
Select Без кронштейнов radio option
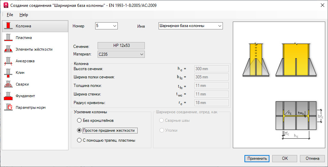click(79, 120)
